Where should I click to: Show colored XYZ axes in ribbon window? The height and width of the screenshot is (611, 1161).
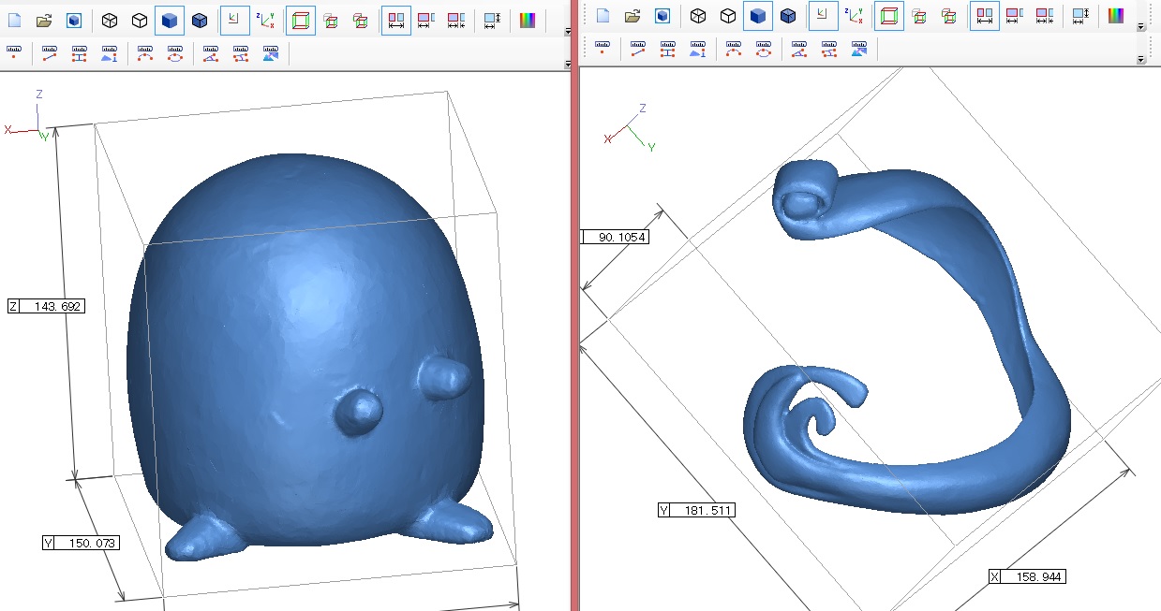[855, 15]
